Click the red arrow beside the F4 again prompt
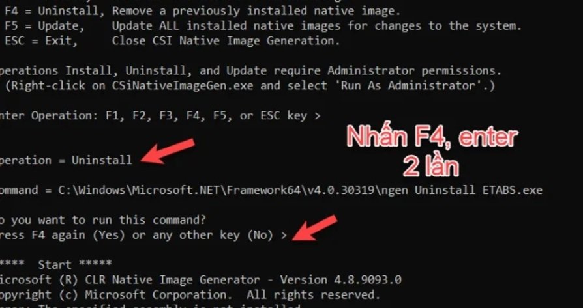The width and height of the screenshot is (583, 308). point(316,227)
